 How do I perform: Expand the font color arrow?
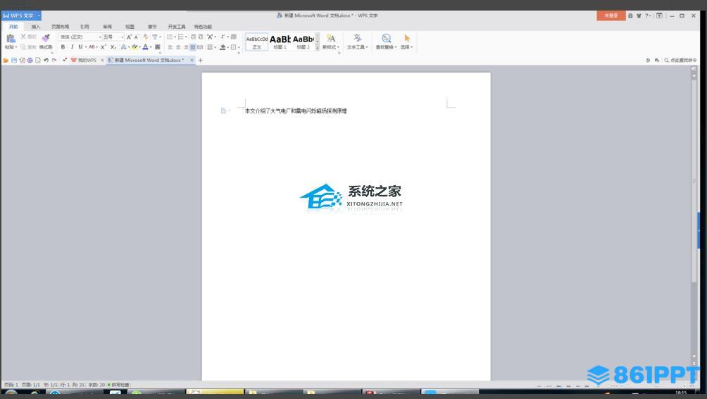[x=151, y=47]
